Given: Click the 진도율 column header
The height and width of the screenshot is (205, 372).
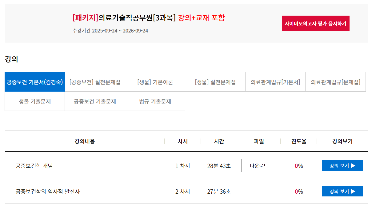Looking at the screenshot, I should (299, 142).
